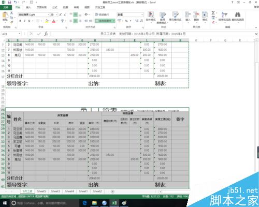Toggle middle vertical alignment
Image resolution: width=259 pixels, height=207 pixels.
[x=76, y=14]
